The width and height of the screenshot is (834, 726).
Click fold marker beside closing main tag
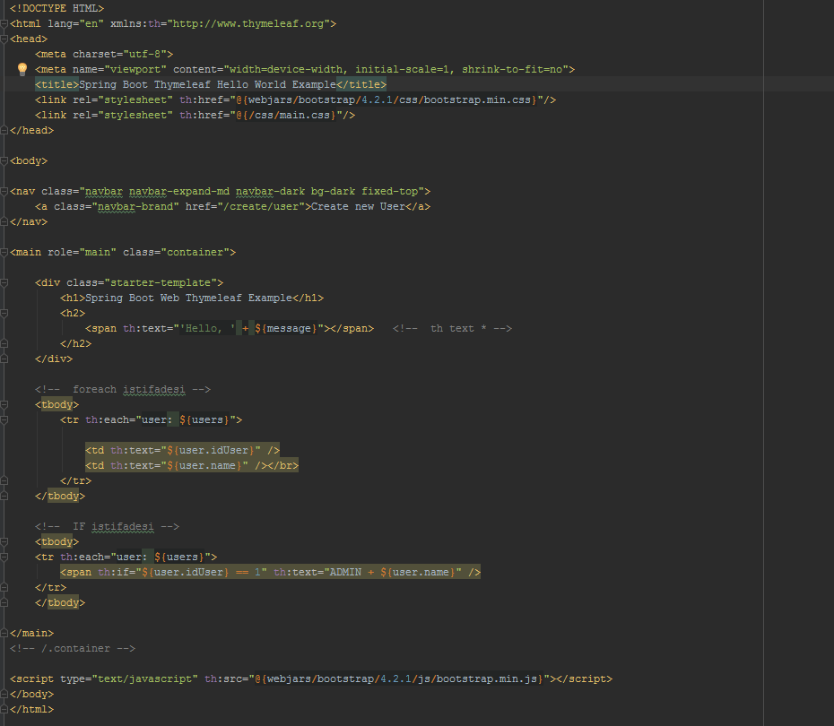click(4, 634)
